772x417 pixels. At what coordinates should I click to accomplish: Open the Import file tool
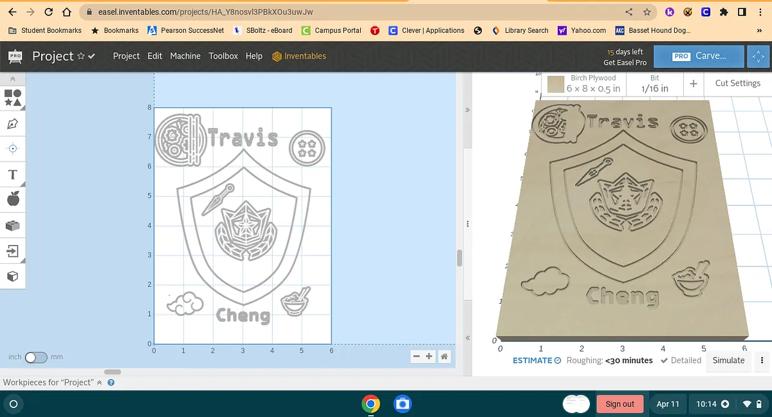tap(13, 250)
